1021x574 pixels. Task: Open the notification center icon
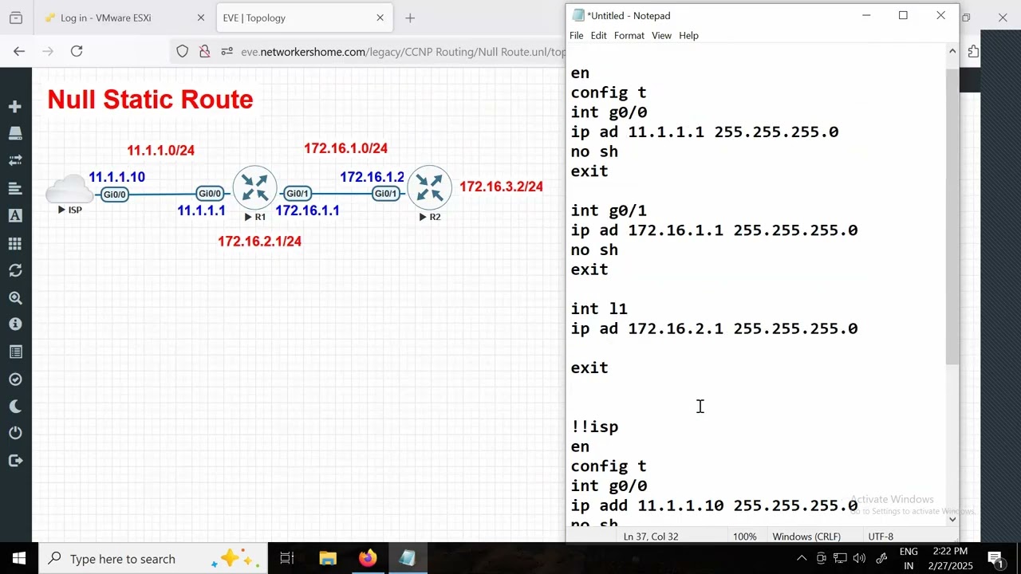click(x=995, y=558)
